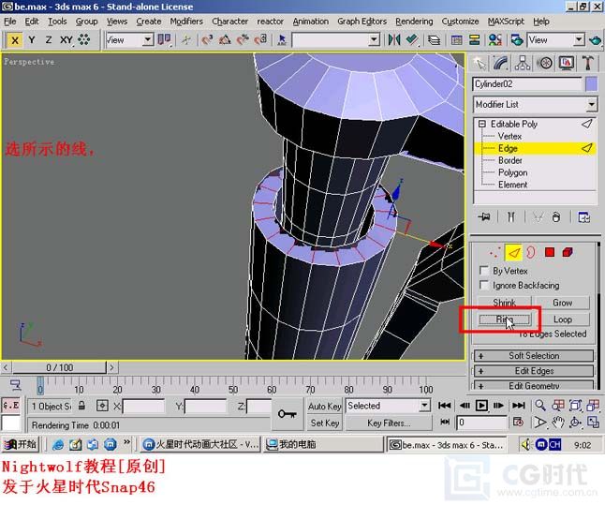Select Vertex sub-object in stack
Screen dimensions: 605x505
pyautogui.click(x=509, y=136)
